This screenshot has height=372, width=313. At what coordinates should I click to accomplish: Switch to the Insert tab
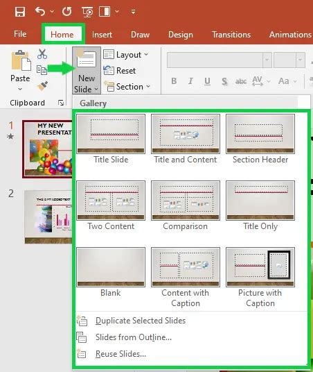tap(102, 35)
